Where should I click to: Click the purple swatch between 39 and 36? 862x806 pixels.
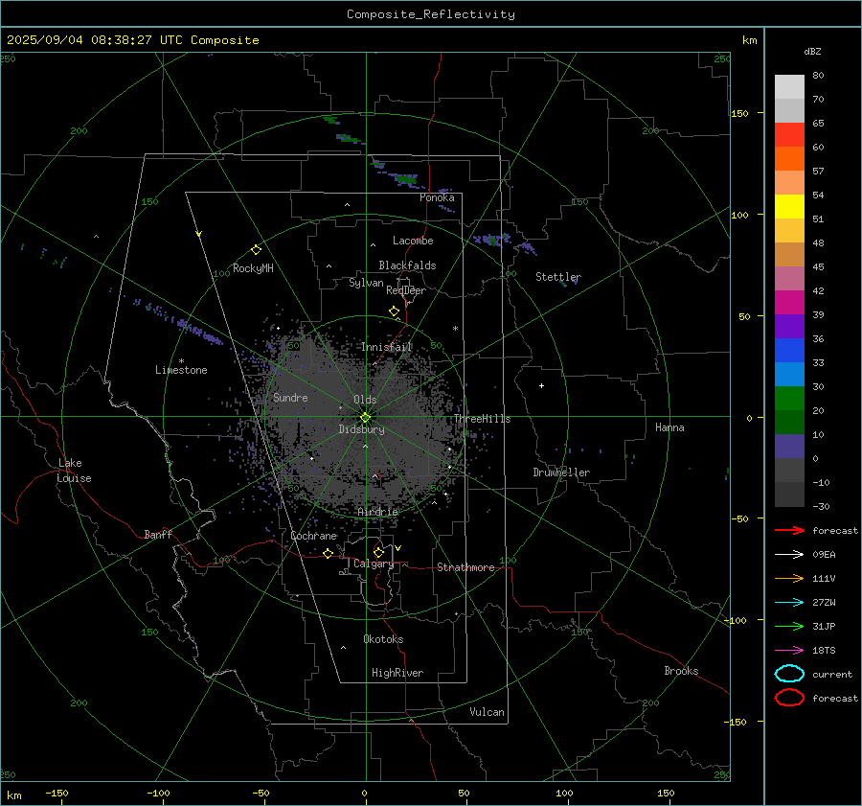click(x=789, y=327)
